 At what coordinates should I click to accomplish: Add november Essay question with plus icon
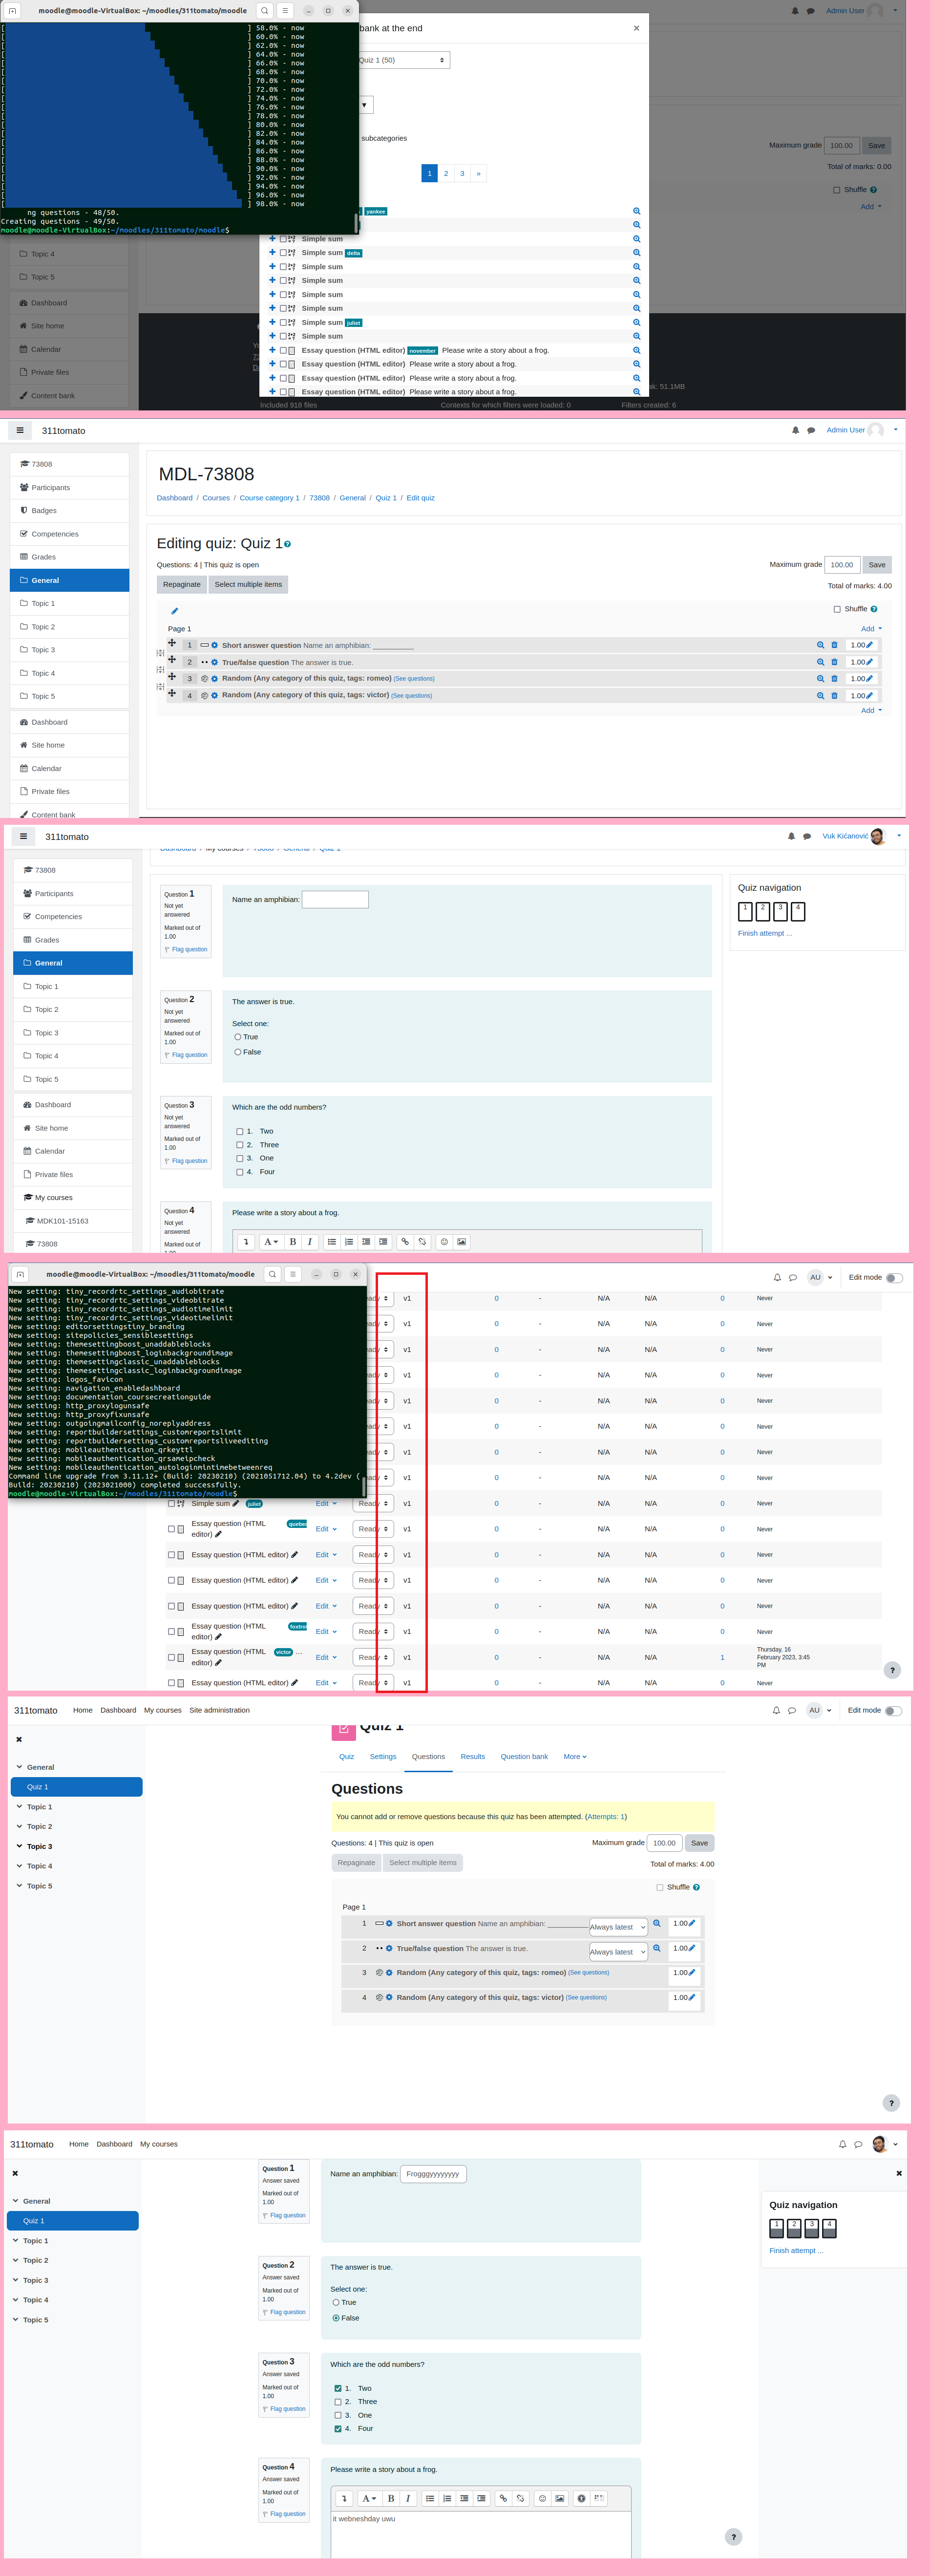pos(272,350)
